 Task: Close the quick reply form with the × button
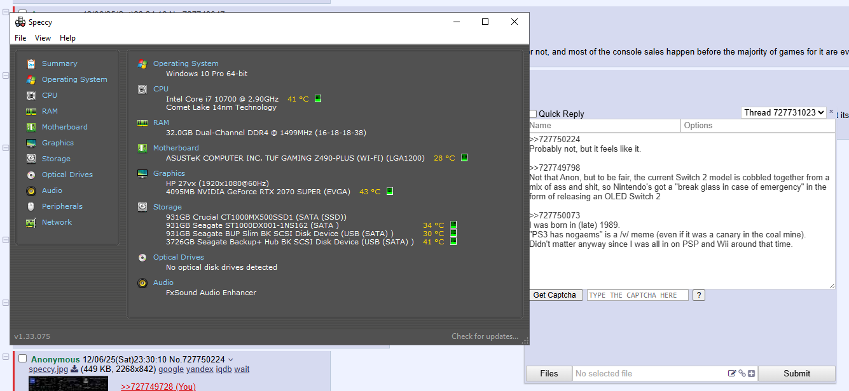click(x=831, y=112)
